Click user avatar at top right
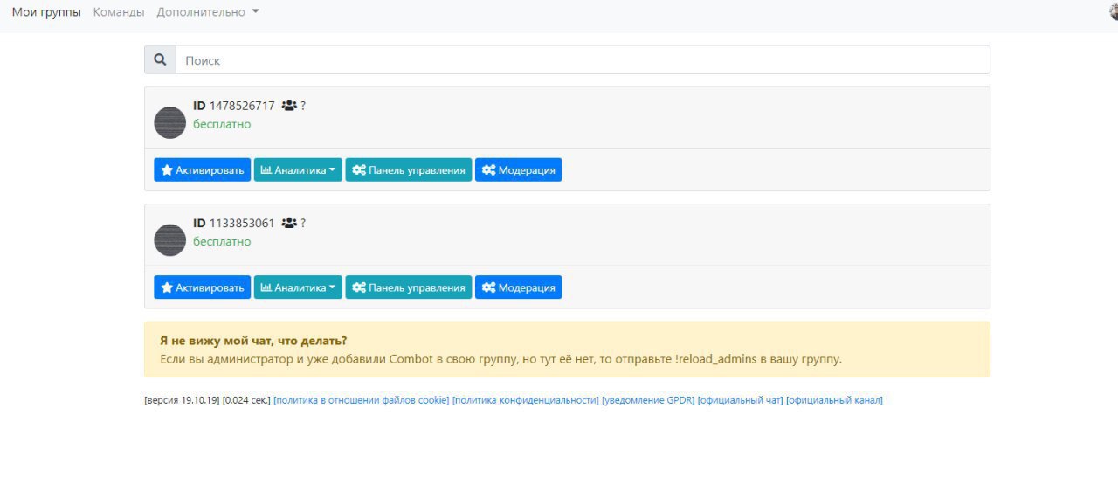 coord(1113,12)
